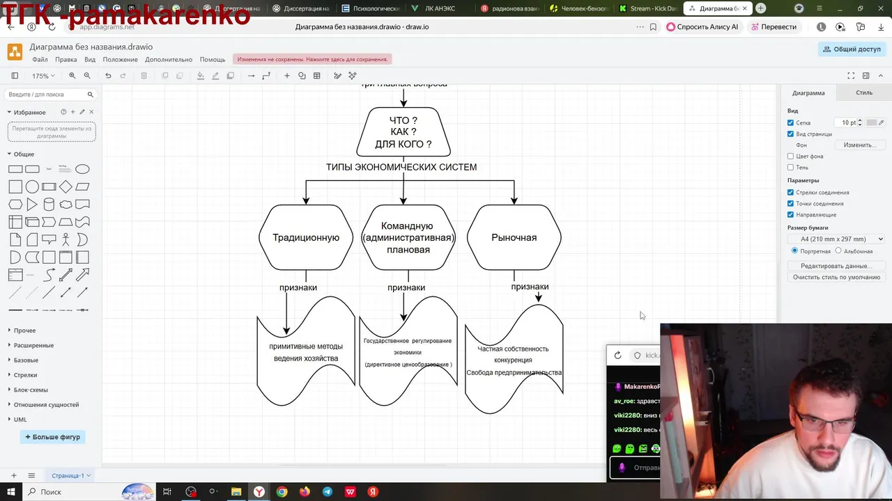Click the Больше фигур button
Image resolution: width=892 pixels, height=501 pixels.
52,437
